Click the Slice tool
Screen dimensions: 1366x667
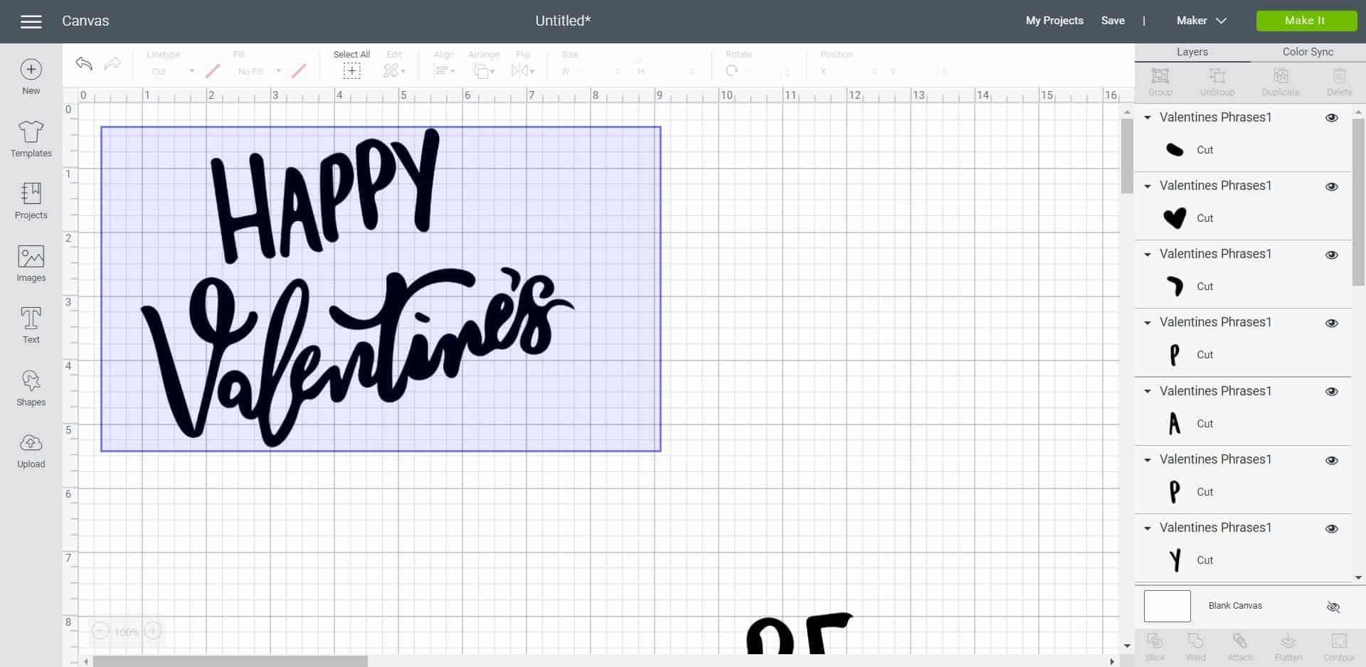coord(1155,647)
